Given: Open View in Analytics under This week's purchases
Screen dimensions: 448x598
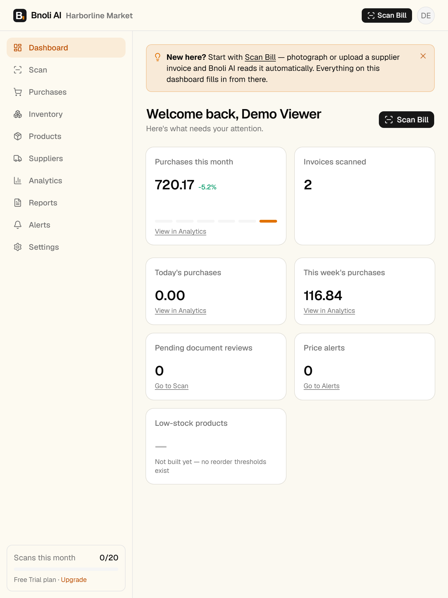Looking at the screenshot, I should [329, 311].
